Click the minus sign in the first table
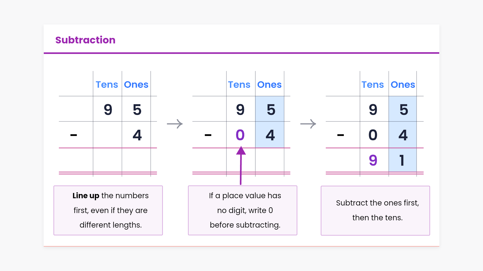 click(x=73, y=135)
